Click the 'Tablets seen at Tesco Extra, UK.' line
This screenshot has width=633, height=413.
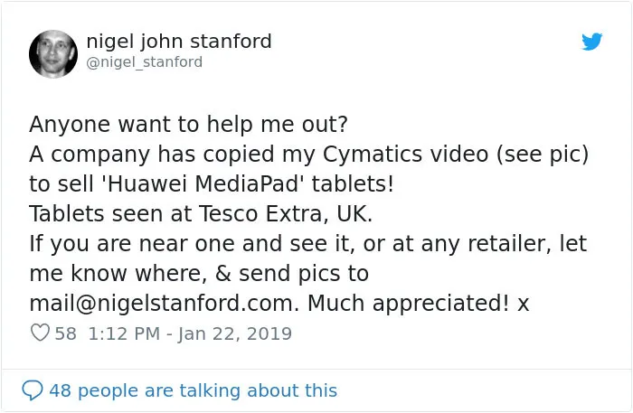click(201, 214)
